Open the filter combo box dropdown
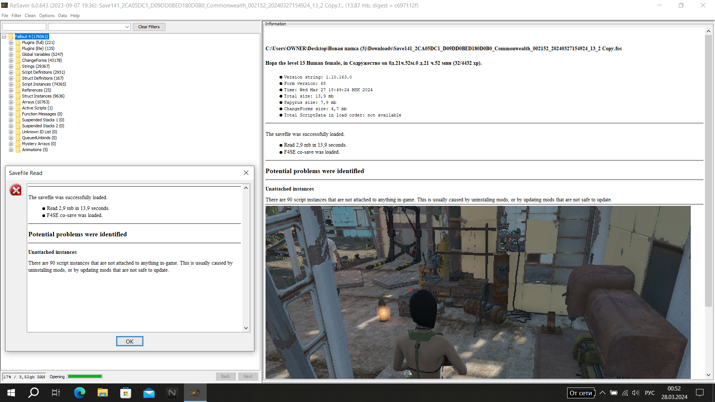 [127, 27]
